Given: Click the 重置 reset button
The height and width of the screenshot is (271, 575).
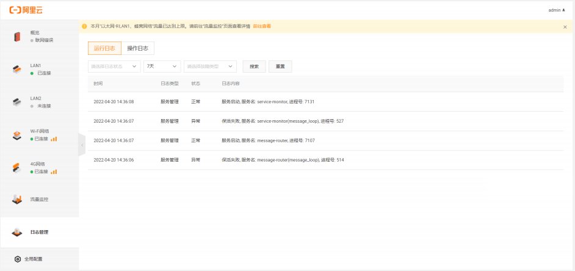Looking at the screenshot, I should point(280,67).
